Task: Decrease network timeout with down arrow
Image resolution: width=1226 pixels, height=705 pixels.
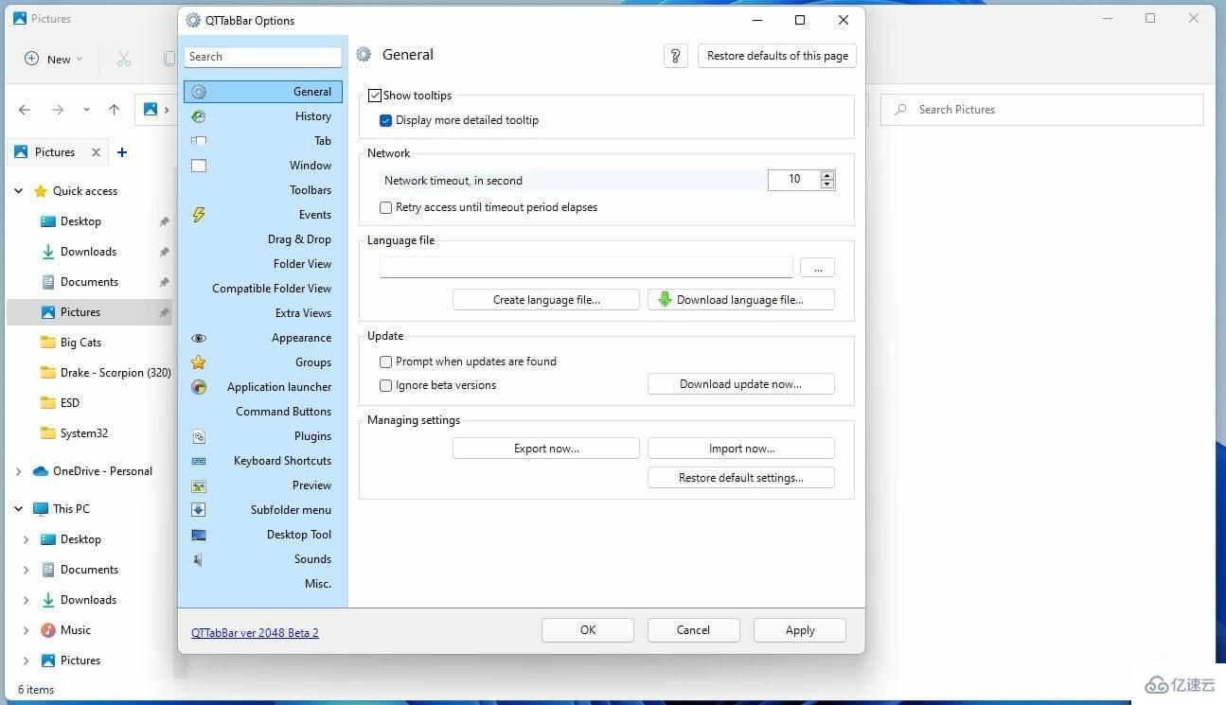Action: pyautogui.click(x=827, y=185)
